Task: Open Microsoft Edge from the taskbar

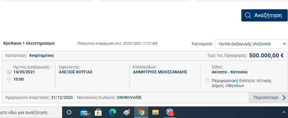Action: click(x=112, y=112)
